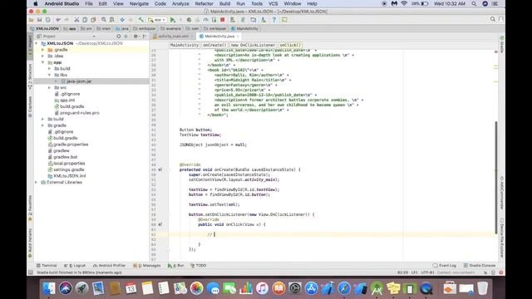Click the Open folder toolbar icon

pos(32,20)
